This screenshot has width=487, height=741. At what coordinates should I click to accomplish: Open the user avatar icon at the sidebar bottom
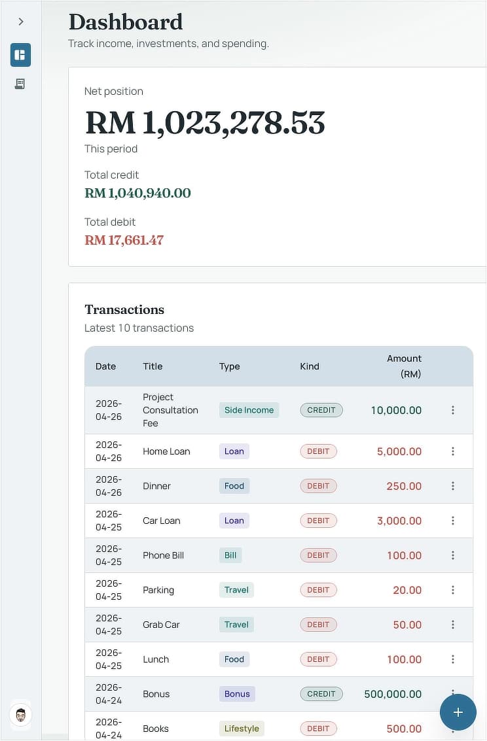tap(20, 715)
